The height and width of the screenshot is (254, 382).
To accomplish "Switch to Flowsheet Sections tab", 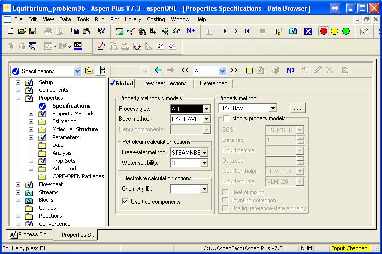I will coord(164,83).
